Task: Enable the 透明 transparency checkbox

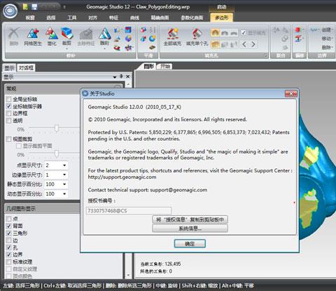Action: point(8,121)
